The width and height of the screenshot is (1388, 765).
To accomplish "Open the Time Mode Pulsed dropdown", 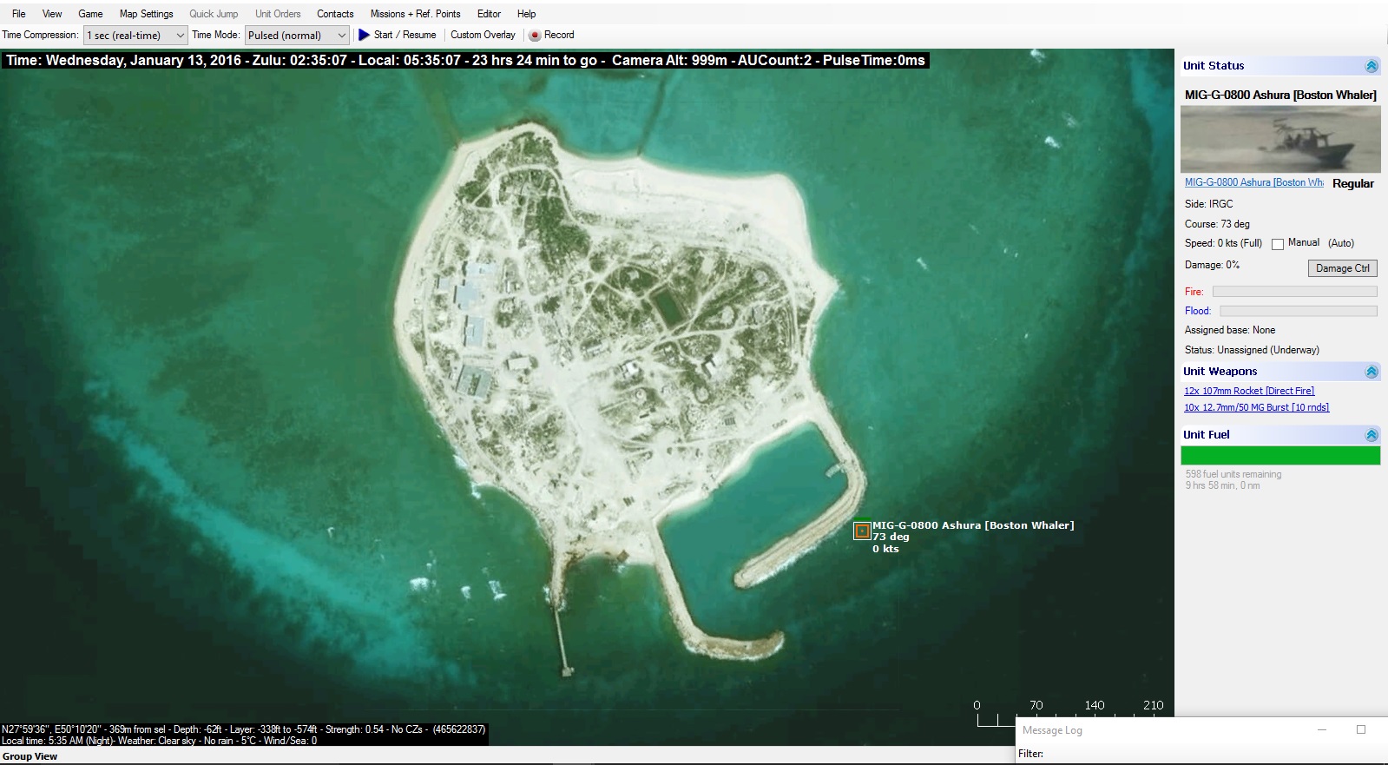I will coord(297,36).
